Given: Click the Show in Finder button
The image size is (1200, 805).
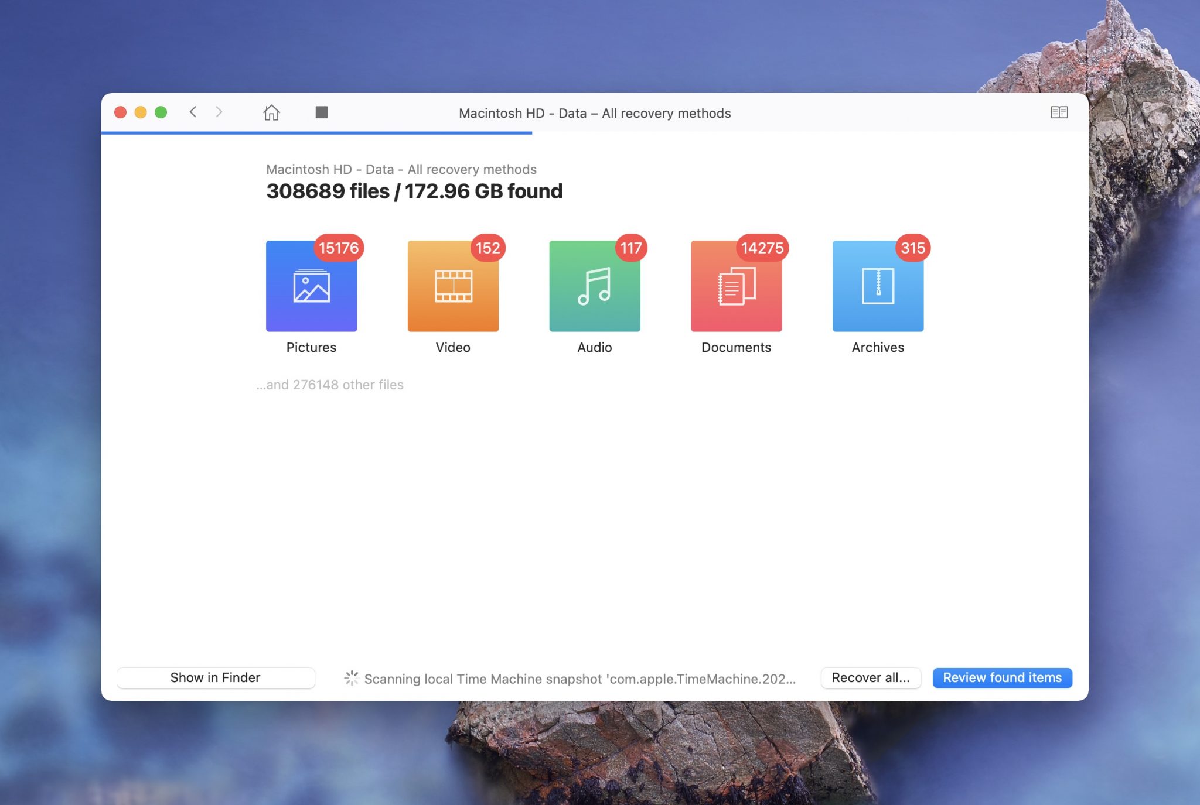Looking at the screenshot, I should tap(216, 677).
